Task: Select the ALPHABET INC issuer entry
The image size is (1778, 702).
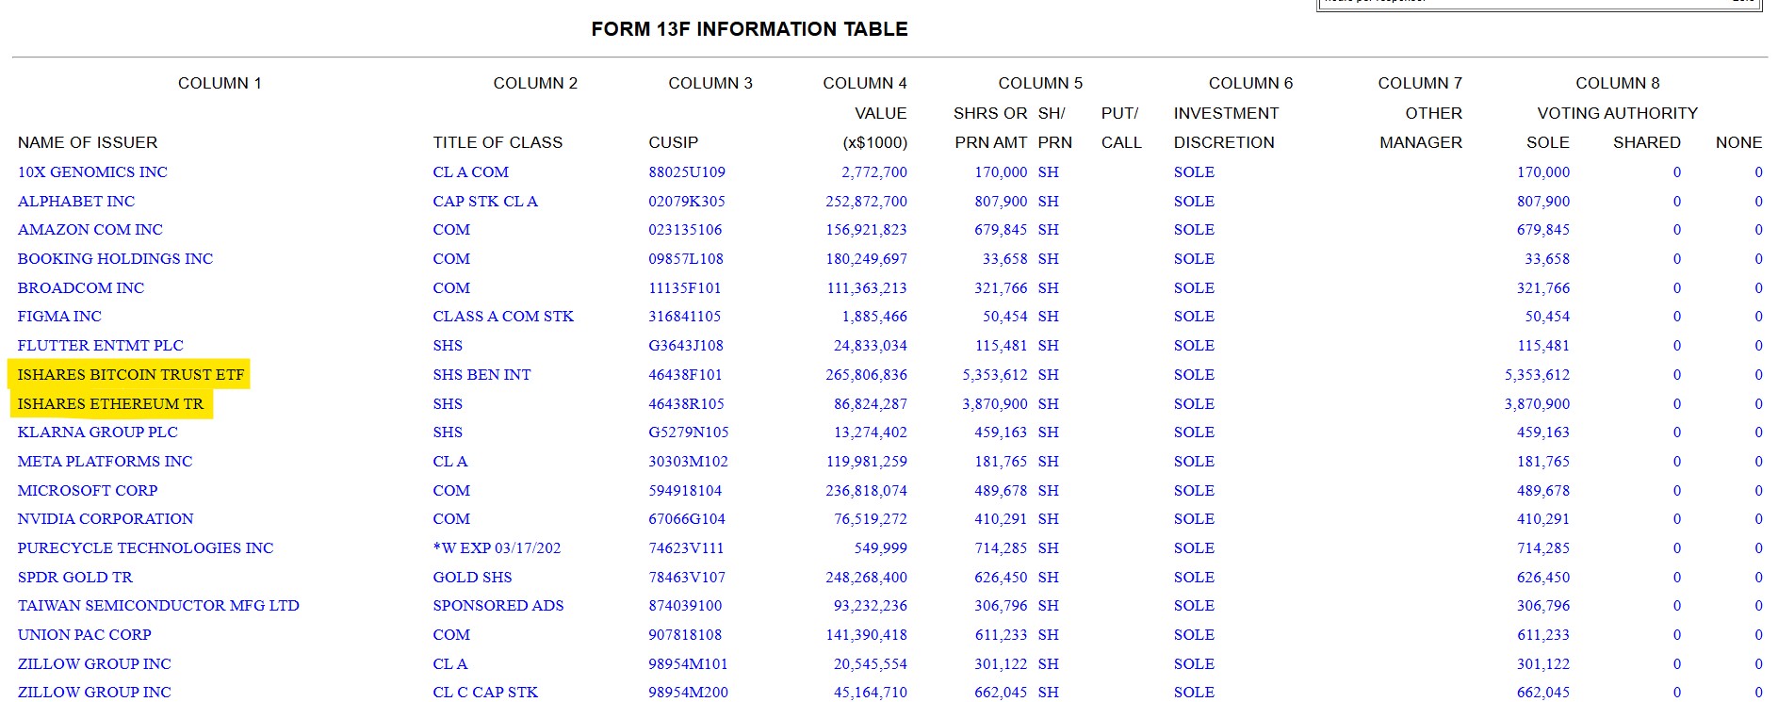Action: (x=76, y=202)
